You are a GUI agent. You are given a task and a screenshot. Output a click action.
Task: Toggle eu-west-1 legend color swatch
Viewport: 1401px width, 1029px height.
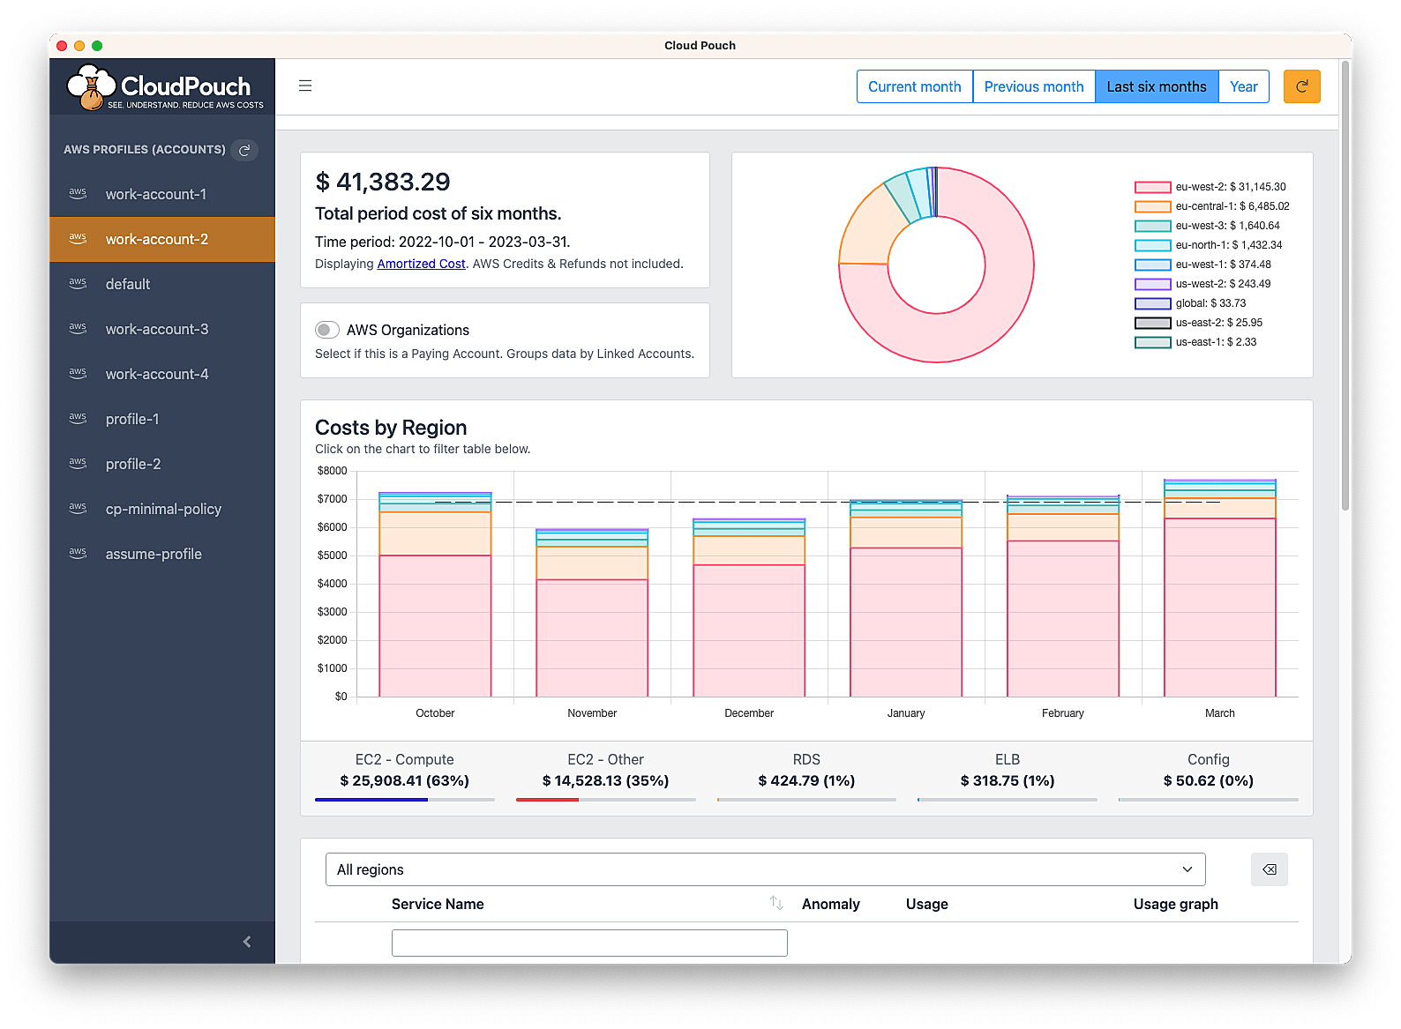[1152, 265]
